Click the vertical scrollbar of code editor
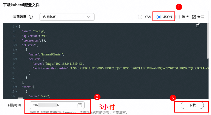This screenshot has width=211, height=115. click(x=208, y=41)
